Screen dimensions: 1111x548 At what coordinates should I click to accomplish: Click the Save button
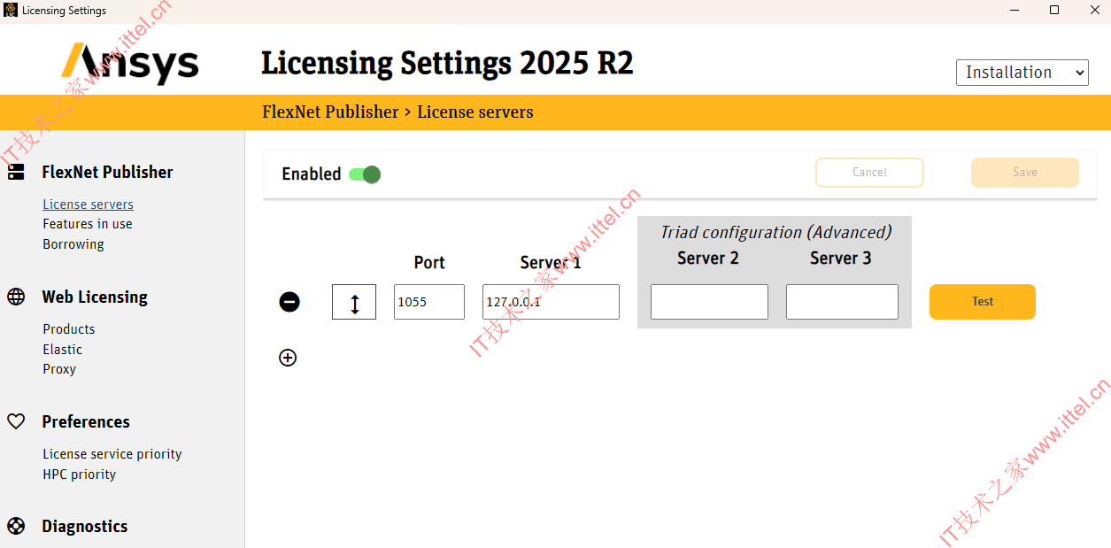point(1024,173)
